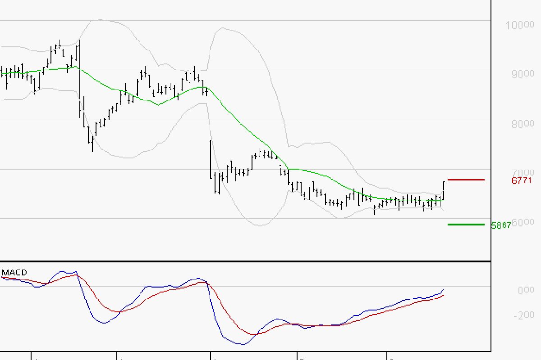Click the MACD indicator label
This screenshot has width=541, height=360.
tap(14, 272)
